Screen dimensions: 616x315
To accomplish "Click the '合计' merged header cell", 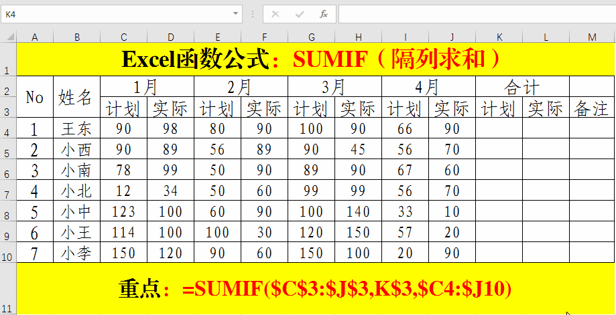I will pyautogui.click(x=523, y=86).
